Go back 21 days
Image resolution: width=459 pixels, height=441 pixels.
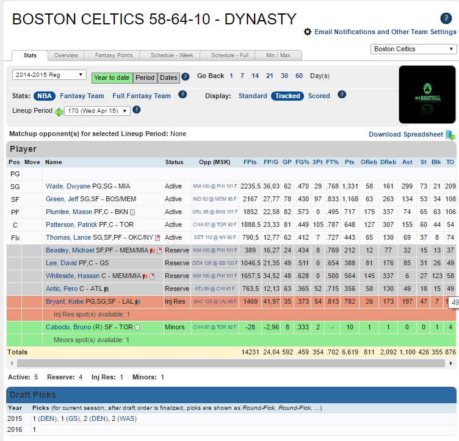(x=270, y=76)
